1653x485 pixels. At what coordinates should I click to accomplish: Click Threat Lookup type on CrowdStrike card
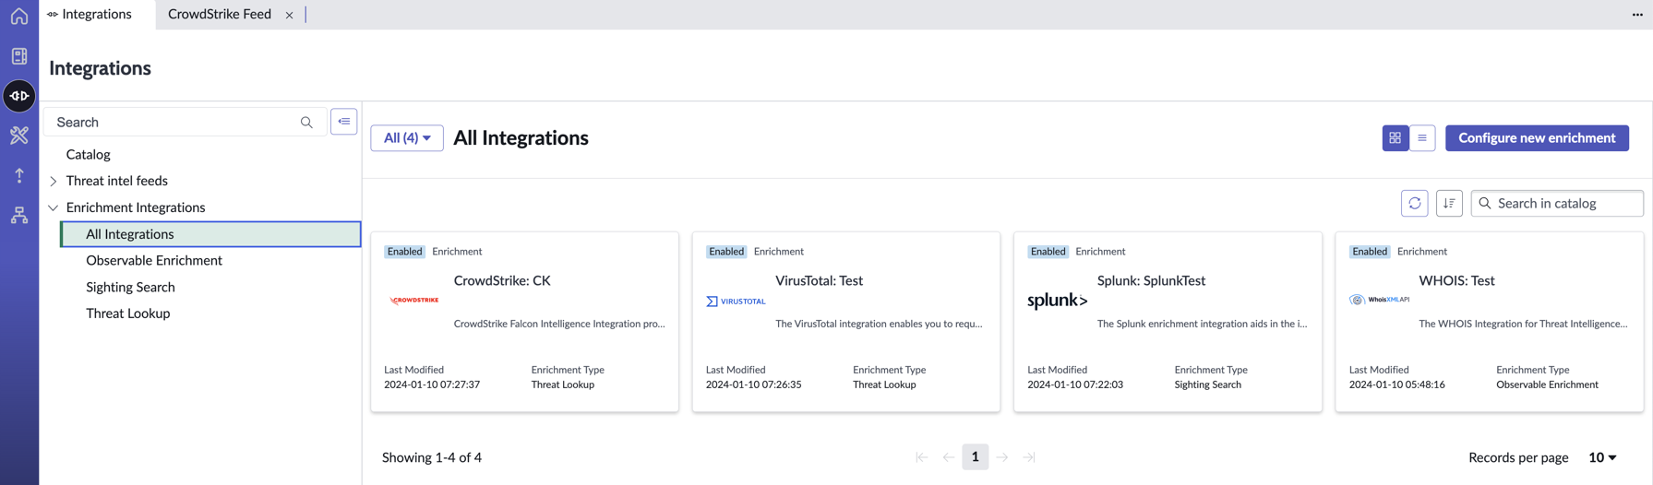coord(563,385)
